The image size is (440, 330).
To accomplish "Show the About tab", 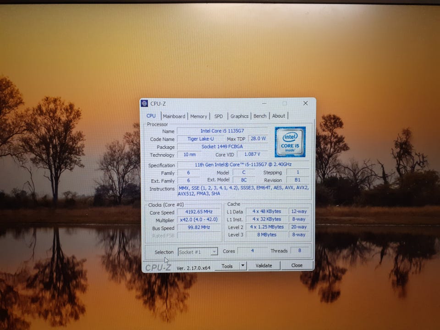I will tap(278, 115).
